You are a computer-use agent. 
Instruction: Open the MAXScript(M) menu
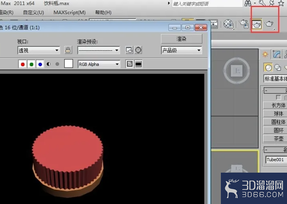70,12
